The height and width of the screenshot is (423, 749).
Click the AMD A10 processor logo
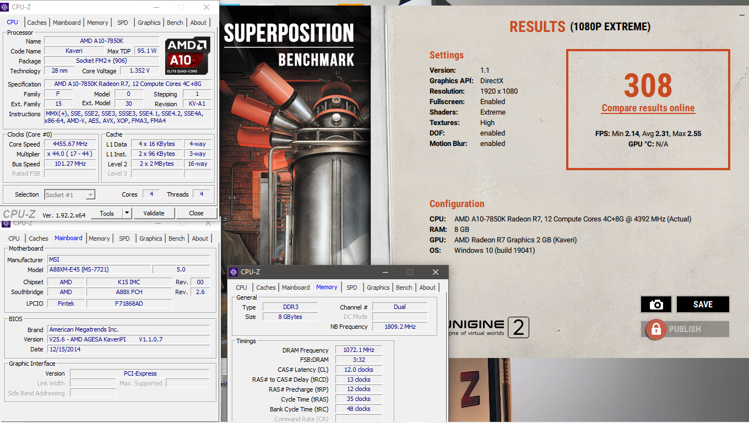pos(188,56)
